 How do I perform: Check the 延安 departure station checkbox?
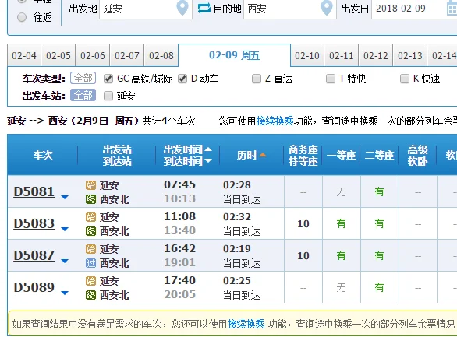pos(108,96)
